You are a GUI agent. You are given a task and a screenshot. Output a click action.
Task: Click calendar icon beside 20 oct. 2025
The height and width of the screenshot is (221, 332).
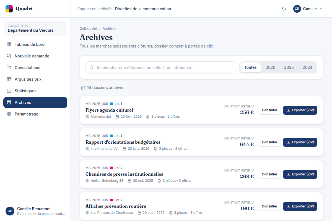(130, 181)
